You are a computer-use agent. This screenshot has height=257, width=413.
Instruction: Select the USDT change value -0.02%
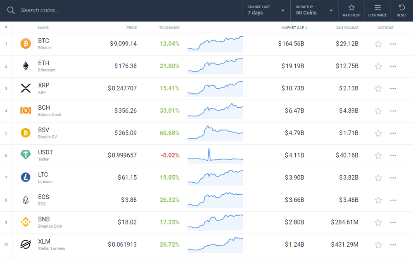click(170, 155)
